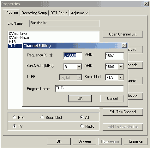Click the Применить button
This screenshot has height=148, width=150.
[x=110, y=141]
